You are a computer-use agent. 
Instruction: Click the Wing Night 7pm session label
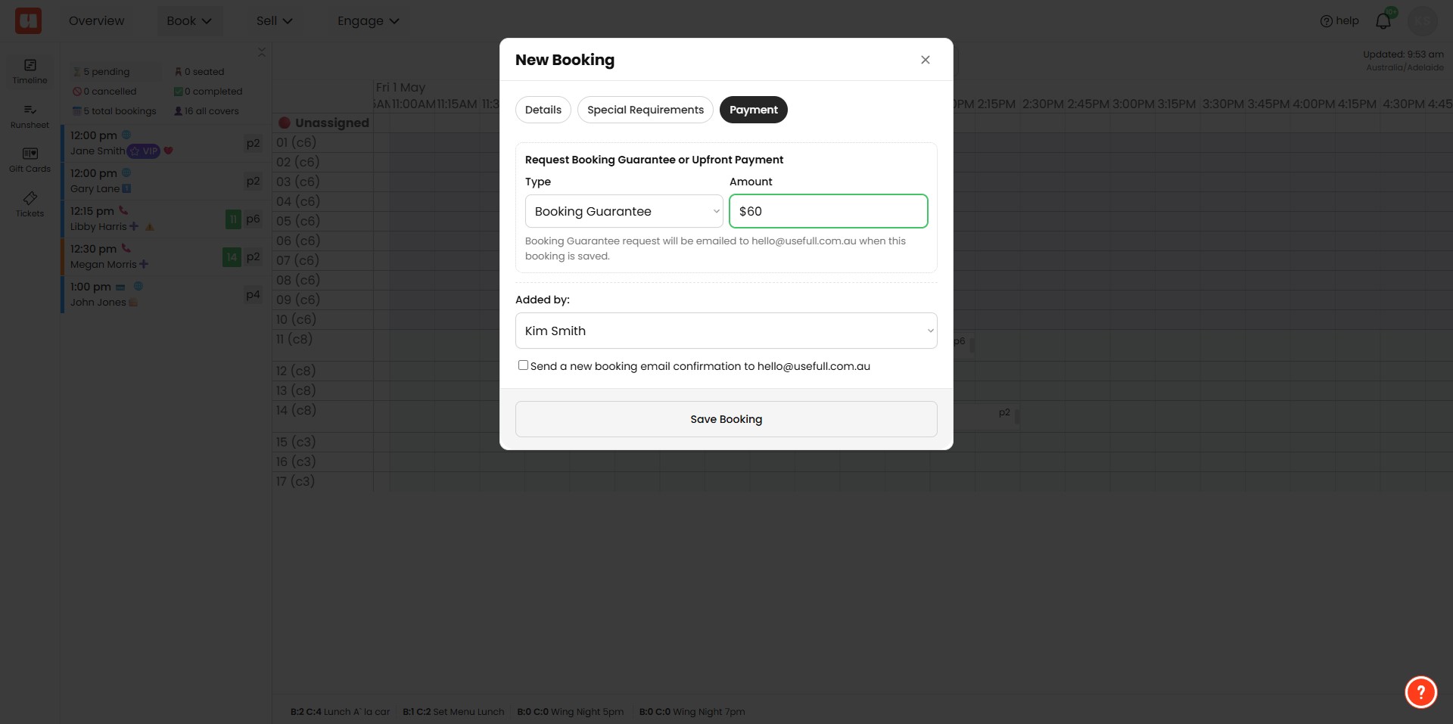[692, 712]
